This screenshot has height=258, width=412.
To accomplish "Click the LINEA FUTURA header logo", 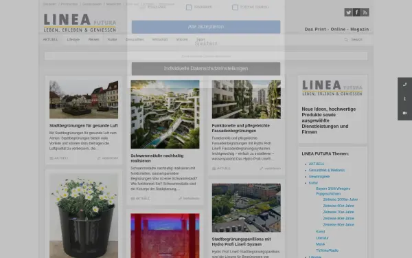I will coord(80,23).
